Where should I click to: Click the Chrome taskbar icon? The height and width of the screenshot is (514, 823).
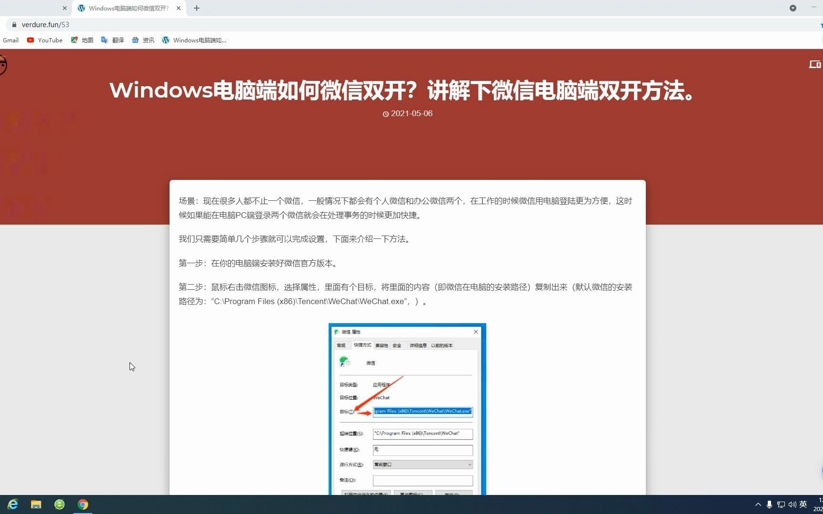(83, 504)
